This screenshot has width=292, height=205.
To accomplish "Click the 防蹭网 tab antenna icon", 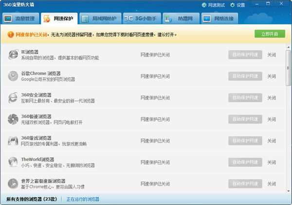I will pos(168,19).
